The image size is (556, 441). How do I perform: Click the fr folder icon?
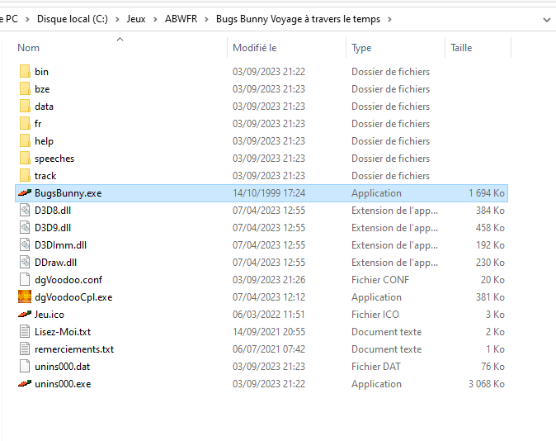coord(25,124)
